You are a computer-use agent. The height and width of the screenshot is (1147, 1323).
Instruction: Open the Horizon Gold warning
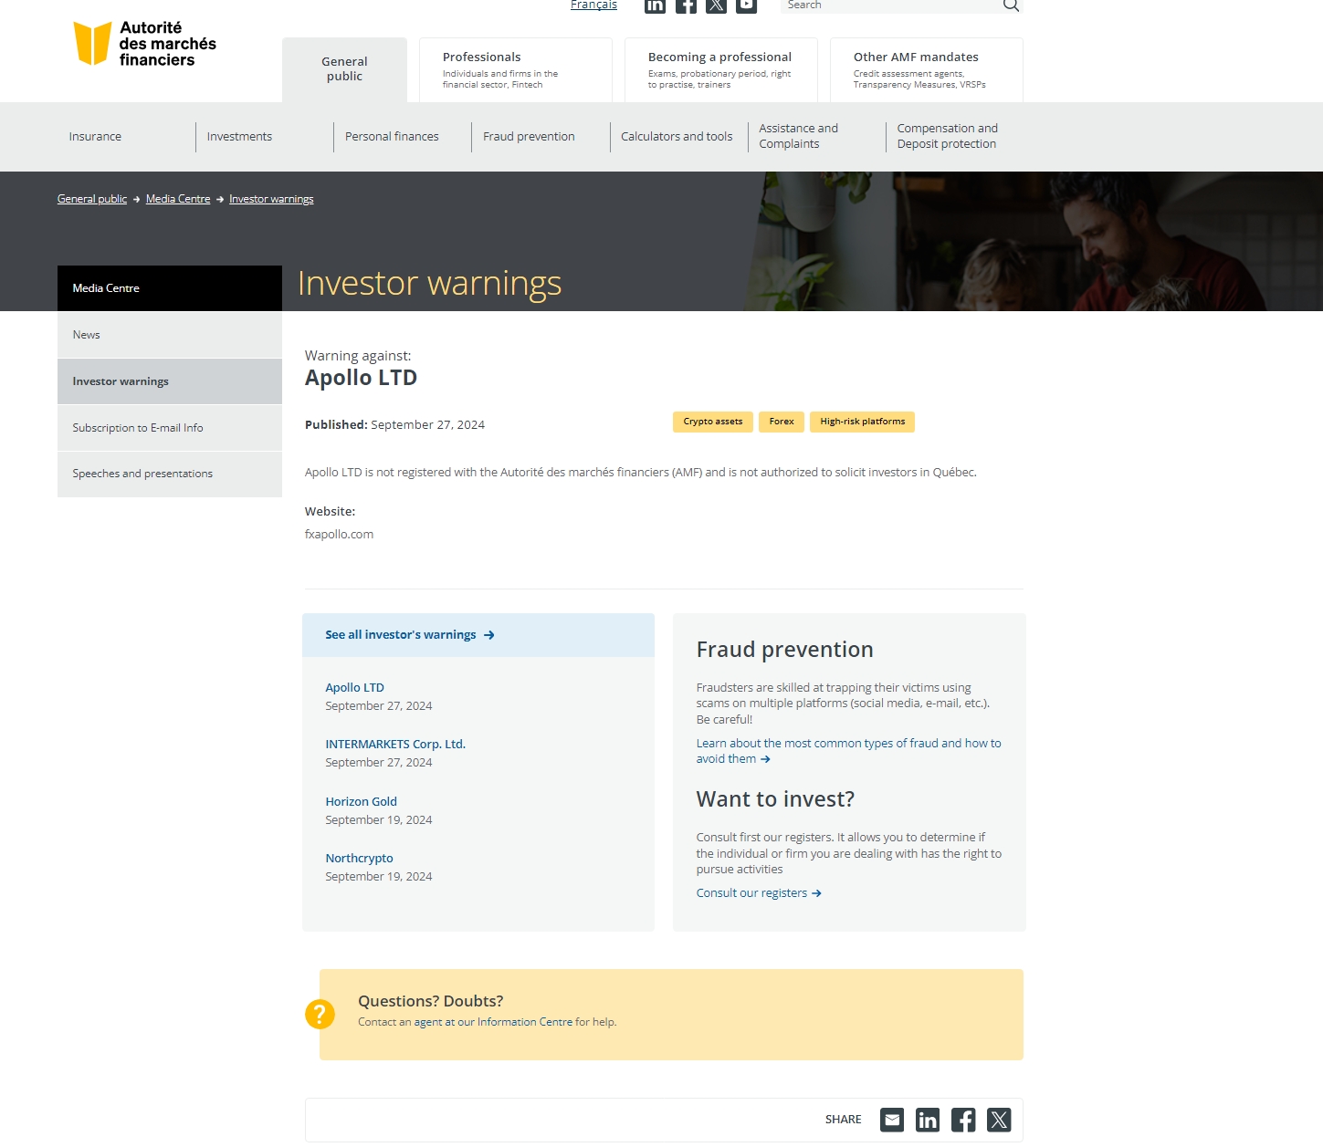(x=361, y=802)
